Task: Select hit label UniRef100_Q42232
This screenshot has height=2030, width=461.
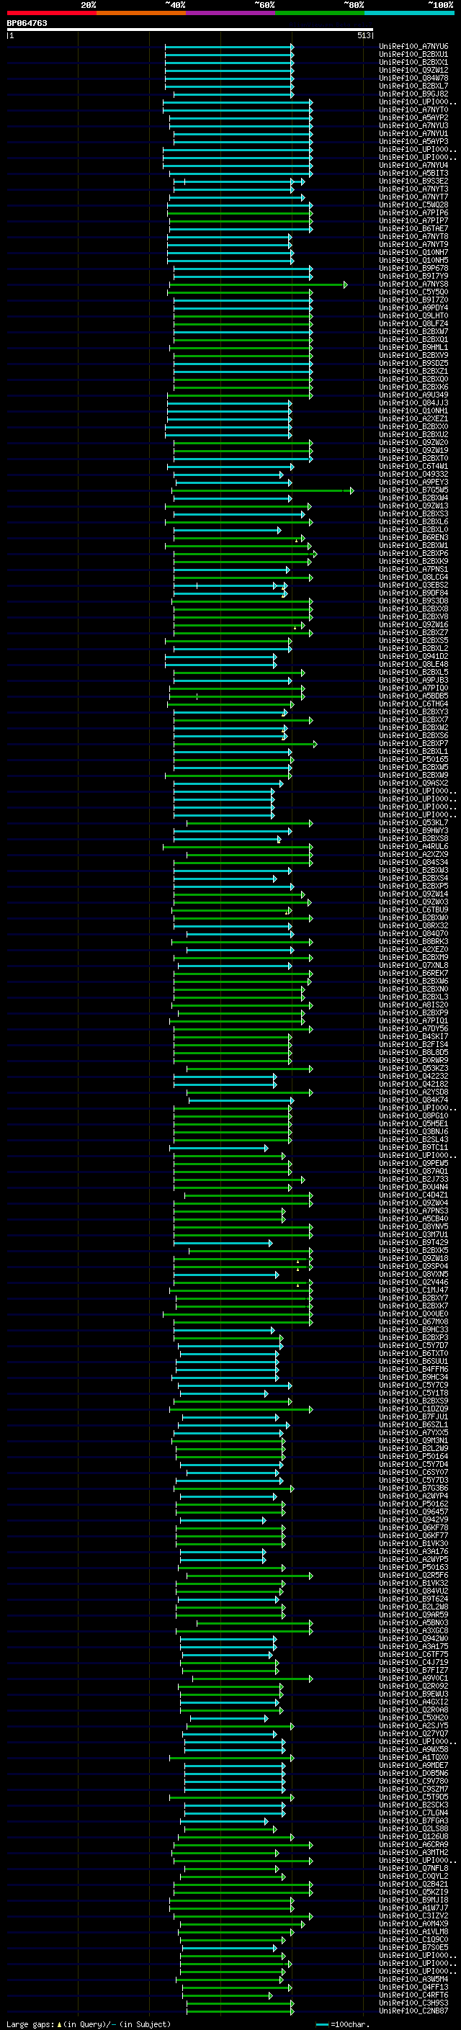Action: (x=413, y=1077)
